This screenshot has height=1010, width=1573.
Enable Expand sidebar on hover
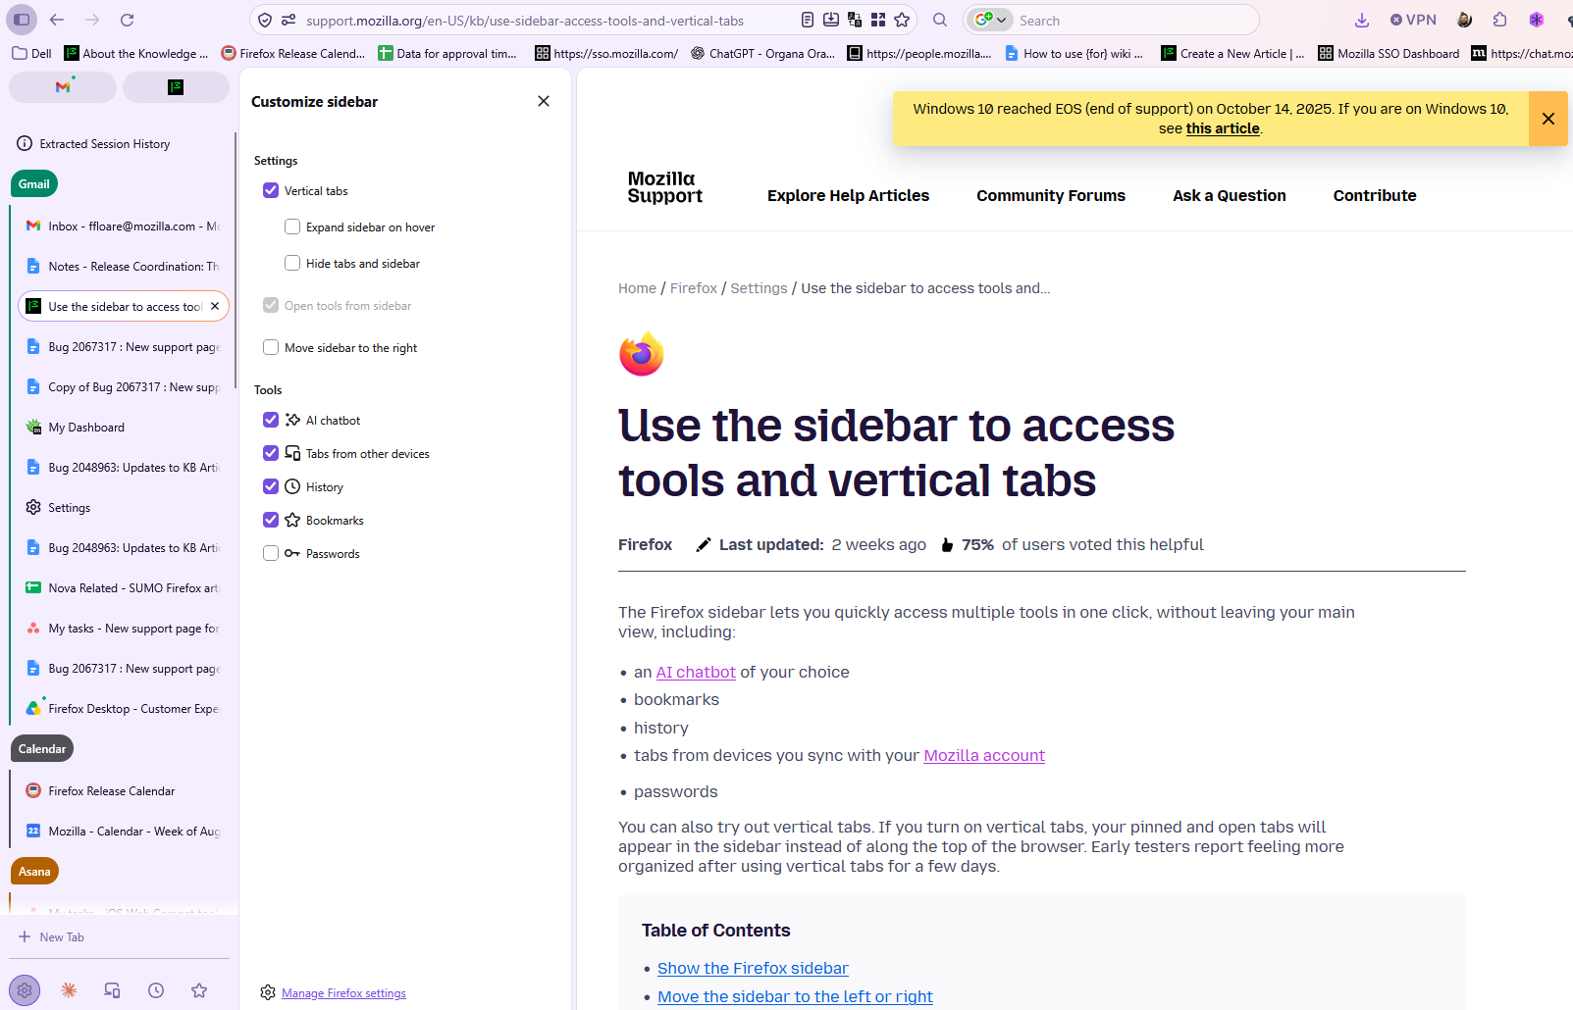(292, 227)
